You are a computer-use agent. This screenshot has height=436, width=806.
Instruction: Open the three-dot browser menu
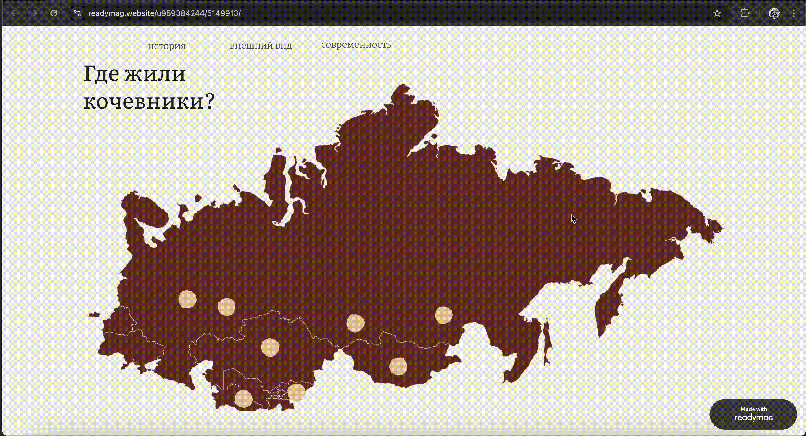tap(794, 13)
